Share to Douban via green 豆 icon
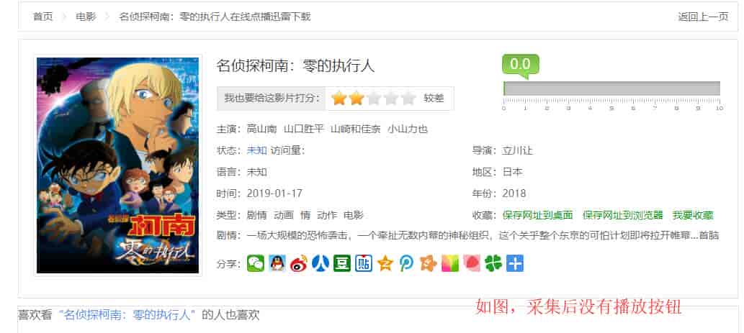Screen dimensions: 744x333 [341, 263]
